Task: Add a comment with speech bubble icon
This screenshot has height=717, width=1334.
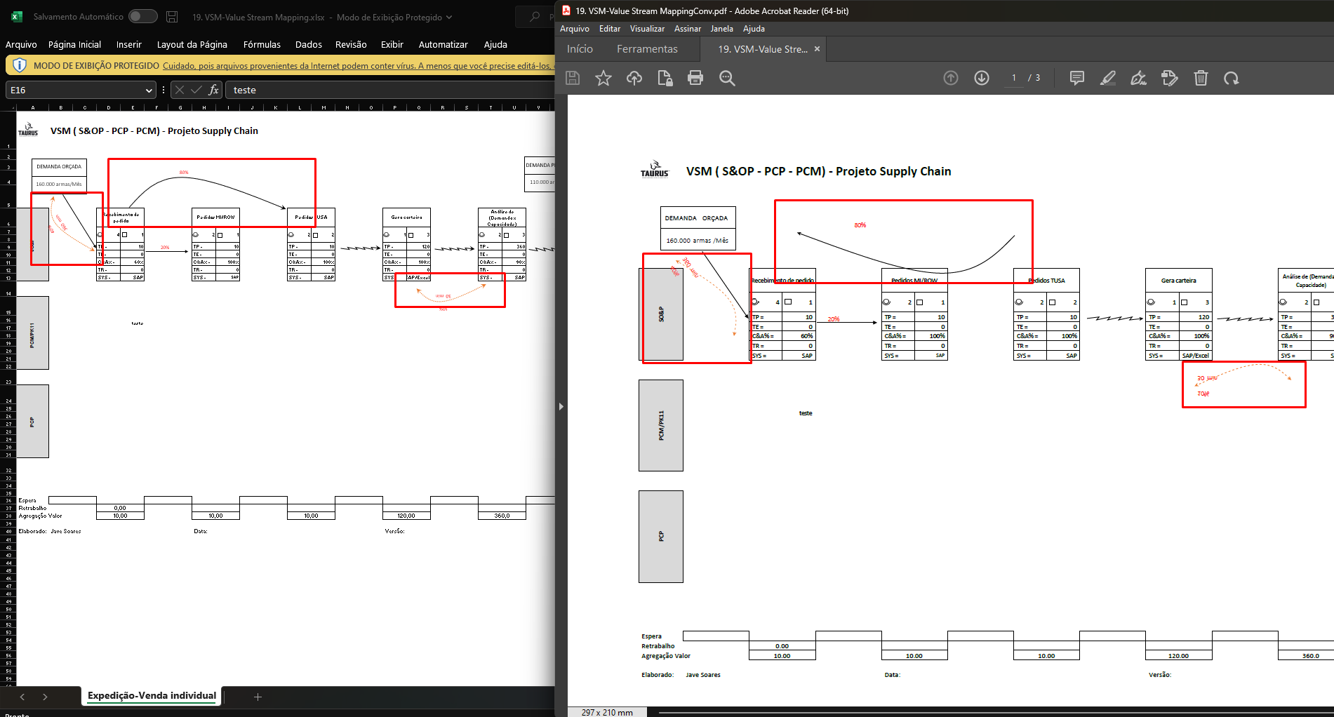Action: pos(1077,78)
